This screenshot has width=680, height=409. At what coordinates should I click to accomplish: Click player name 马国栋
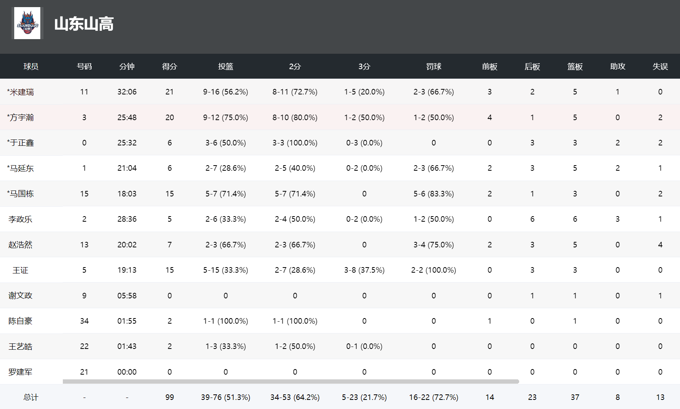(22, 194)
